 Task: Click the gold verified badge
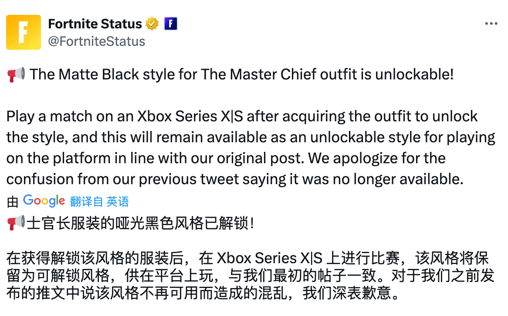152,24
